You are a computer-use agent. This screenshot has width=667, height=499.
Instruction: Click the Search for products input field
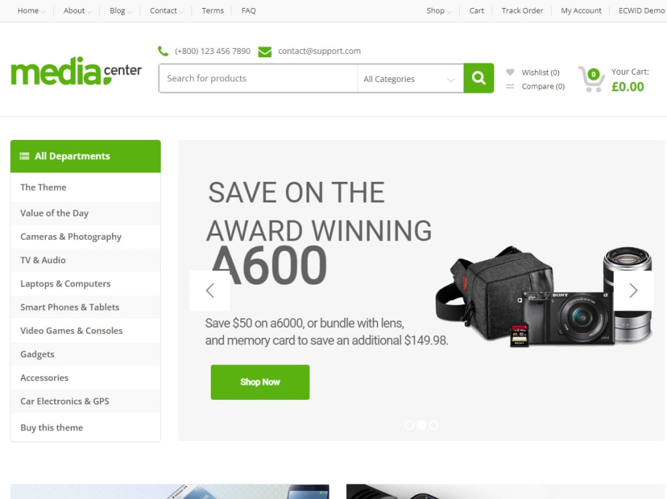coord(257,78)
